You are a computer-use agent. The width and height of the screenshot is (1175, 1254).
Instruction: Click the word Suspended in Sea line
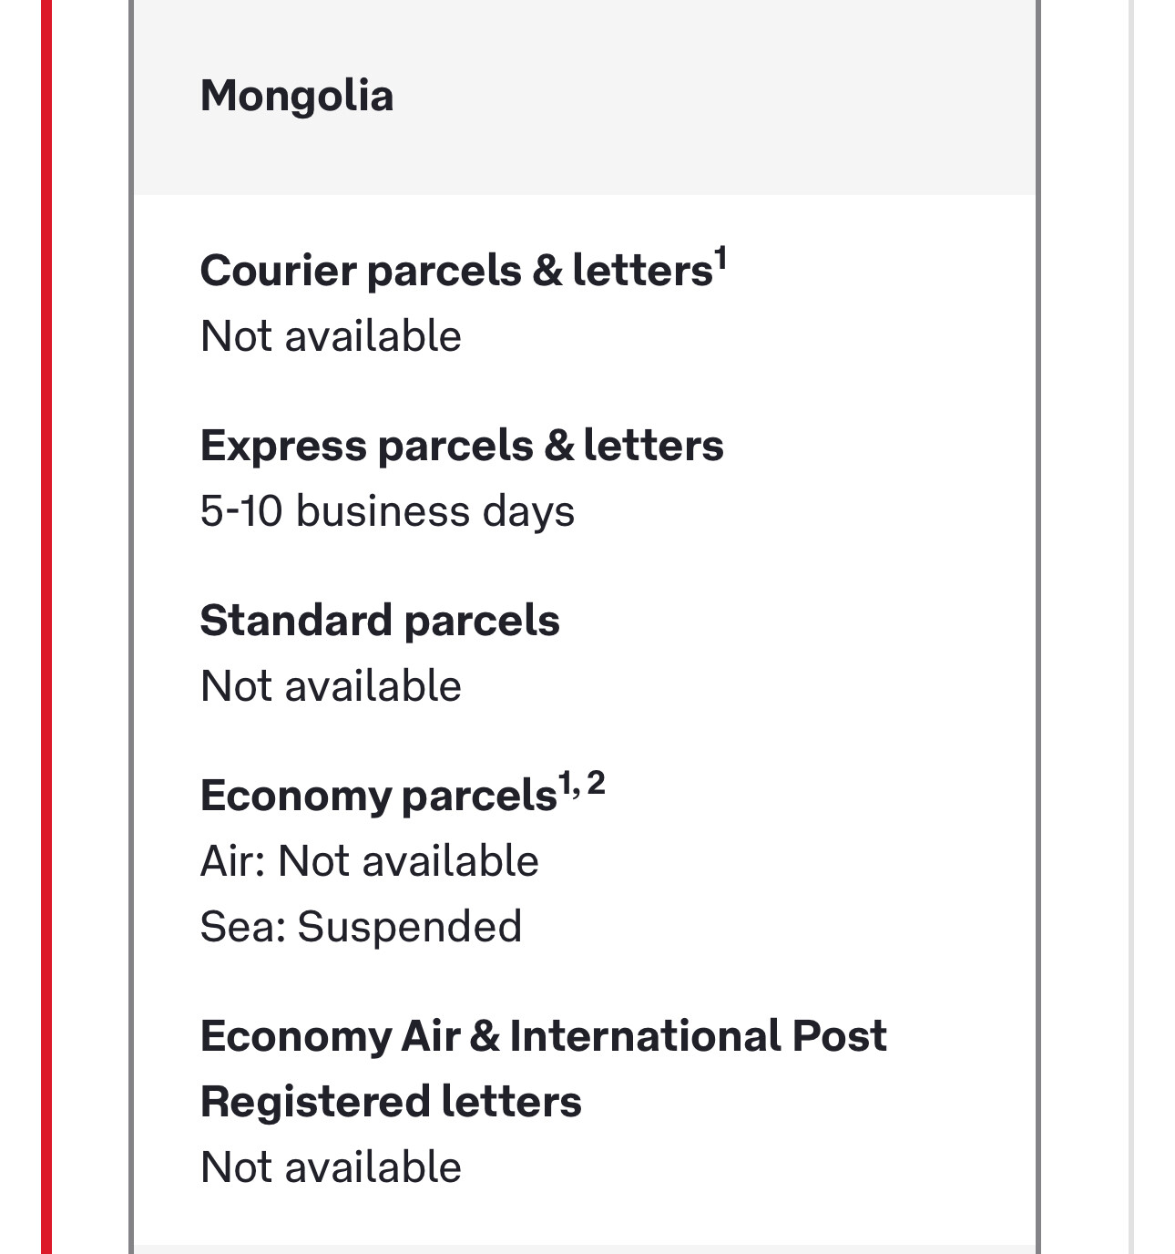tap(410, 927)
